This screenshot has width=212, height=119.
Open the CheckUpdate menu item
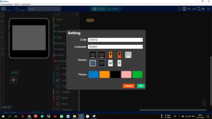click(x=26, y=4)
